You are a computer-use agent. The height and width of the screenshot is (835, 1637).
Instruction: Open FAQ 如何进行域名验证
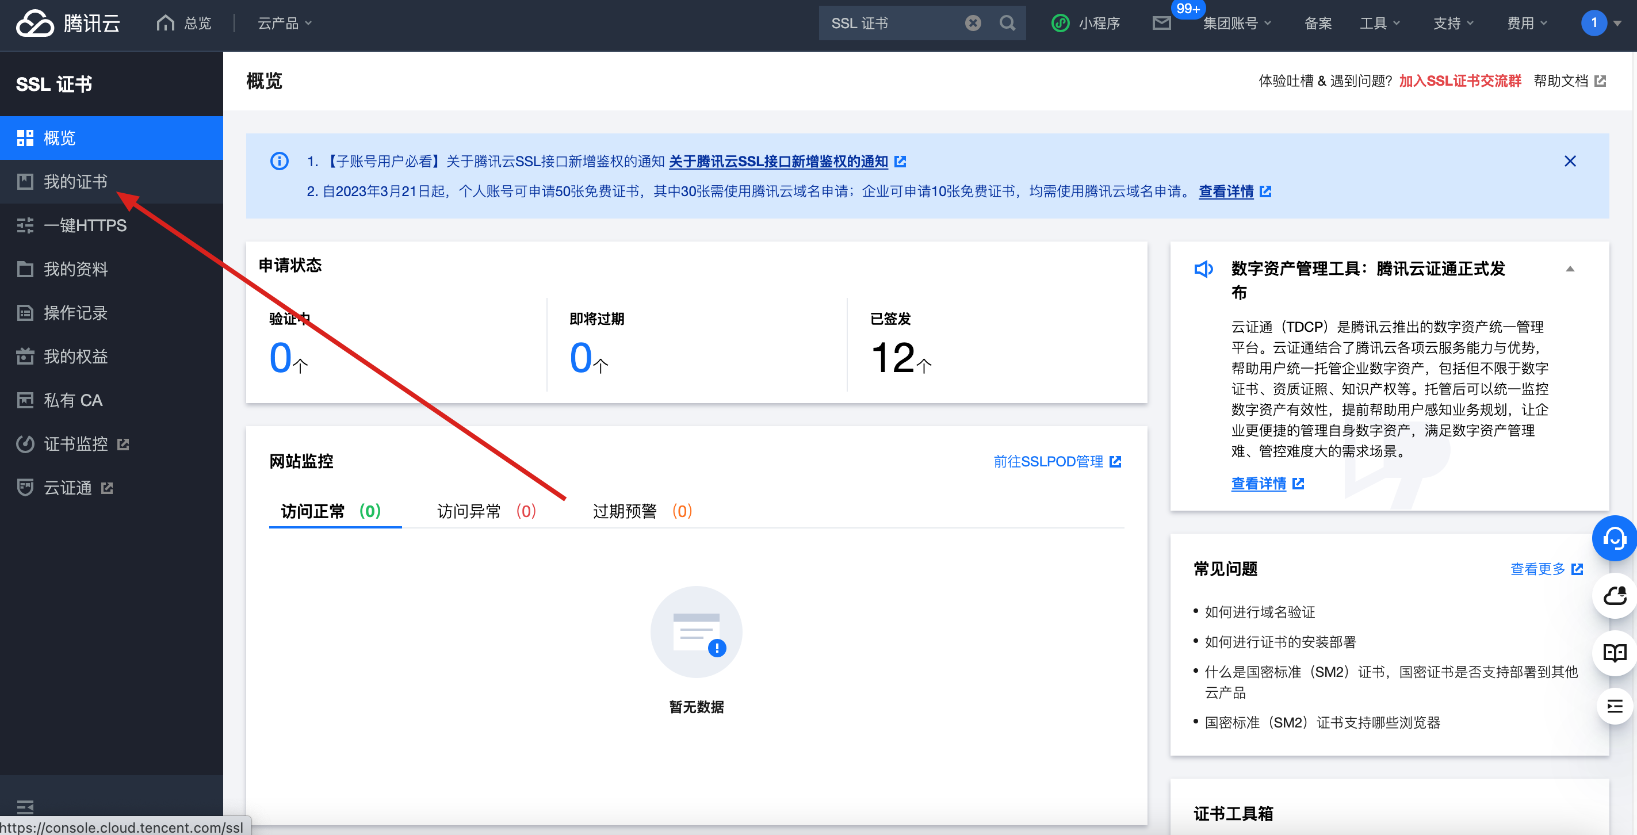click(x=1260, y=612)
